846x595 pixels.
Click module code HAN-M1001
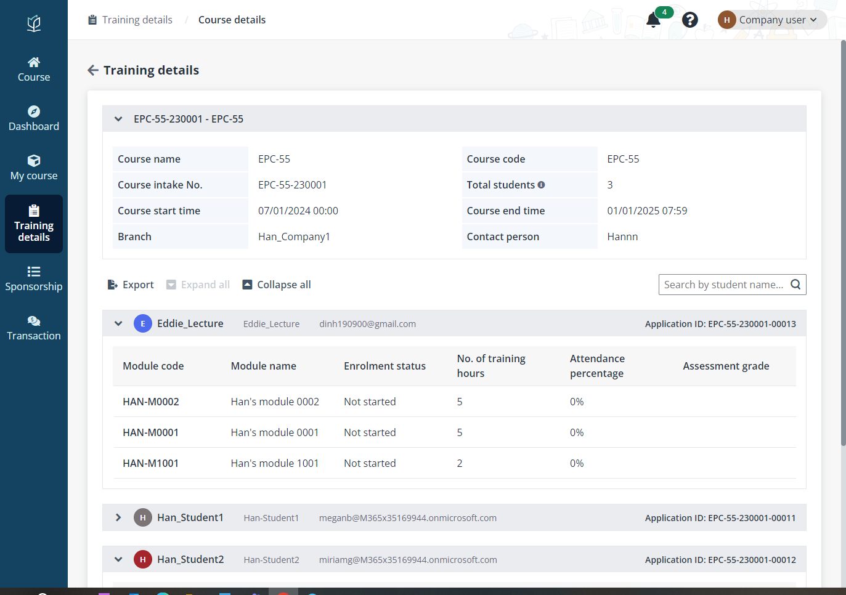(151, 463)
